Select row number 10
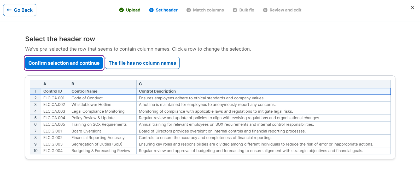Screen dimensions: 420x169 [x=36, y=151]
